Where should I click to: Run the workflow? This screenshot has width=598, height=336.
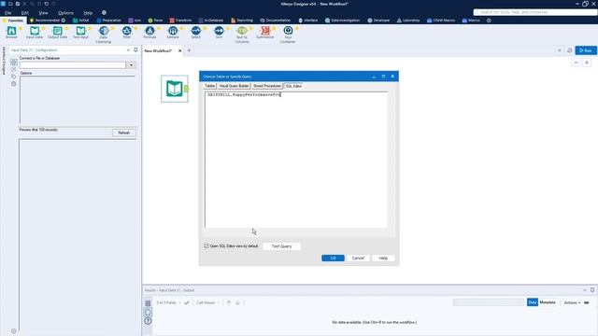point(586,50)
